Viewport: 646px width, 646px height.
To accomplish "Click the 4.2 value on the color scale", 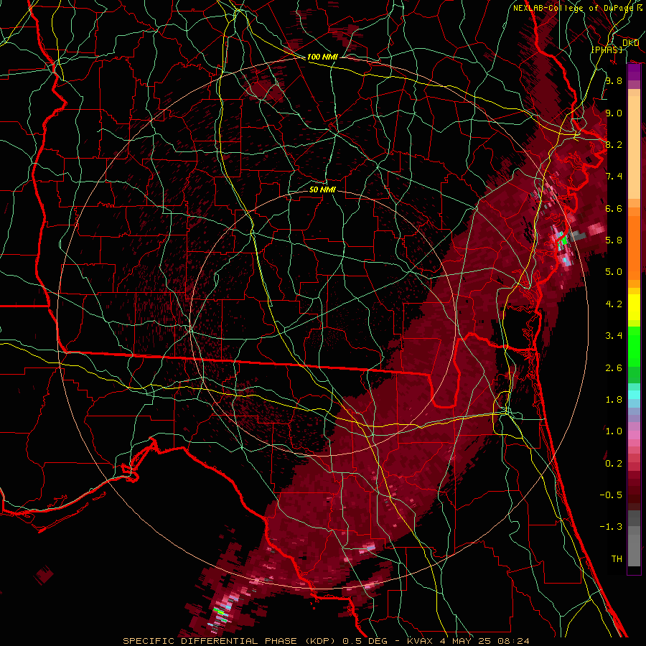I will click(x=614, y=304).
